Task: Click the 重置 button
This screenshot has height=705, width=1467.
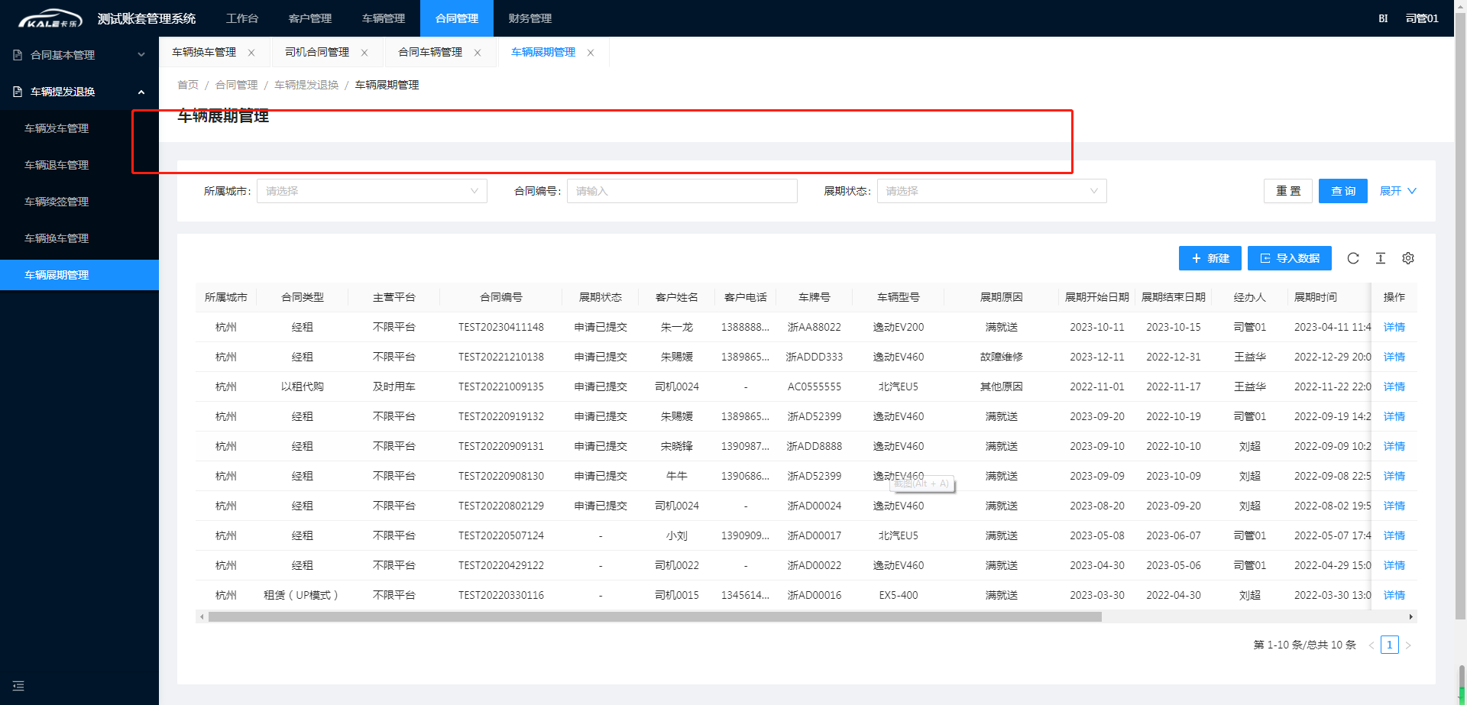Action: (1288, 191)
